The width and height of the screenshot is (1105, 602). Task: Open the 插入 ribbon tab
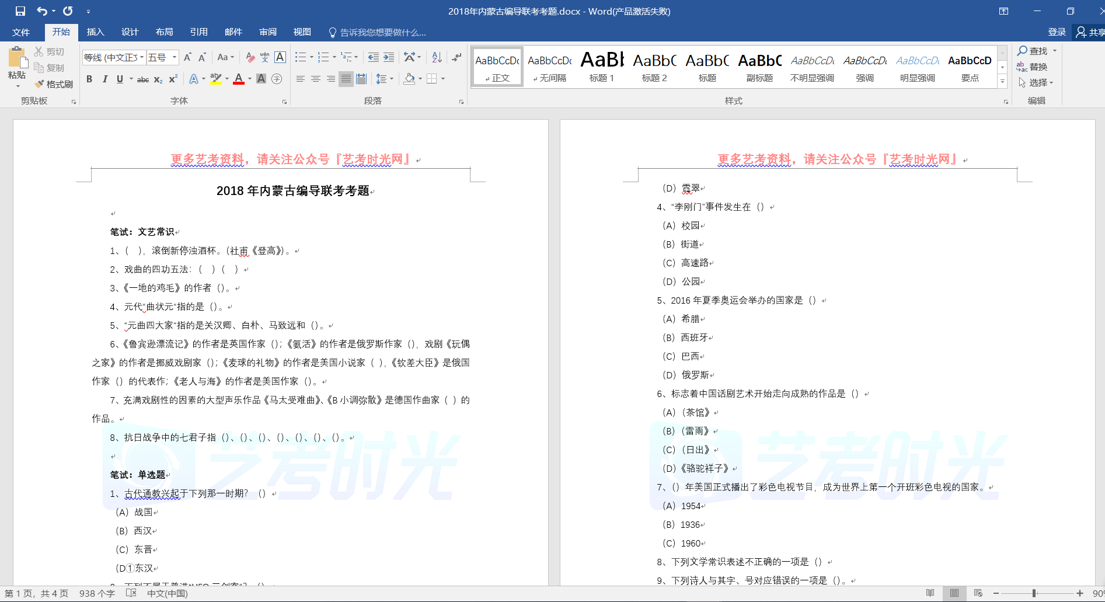coord(95,32)
